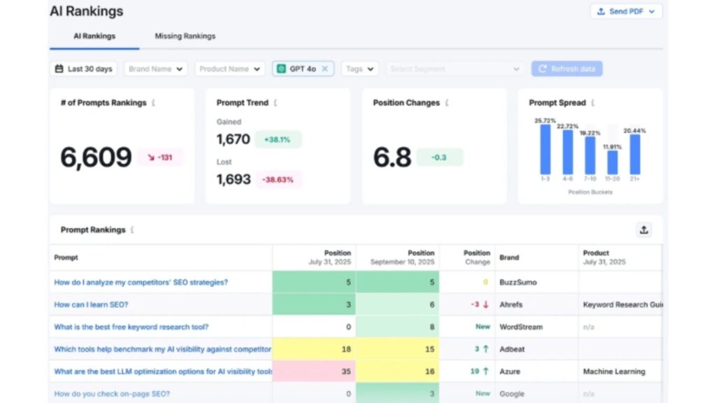Switch to the Missing Rankings tab
Image resolution: width=716 pixels, height=403 pixels.
(x=184, y=36)
